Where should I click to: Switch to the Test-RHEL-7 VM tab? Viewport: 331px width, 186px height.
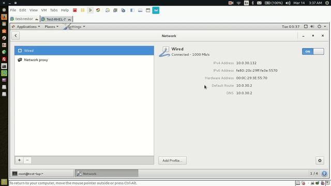(x=56, y=19)
